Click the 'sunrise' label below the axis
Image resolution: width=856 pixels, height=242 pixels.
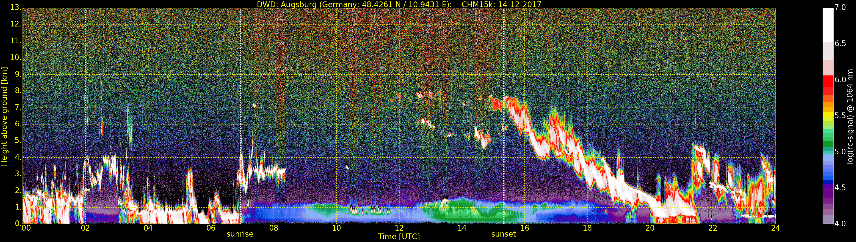pos(240,234)
